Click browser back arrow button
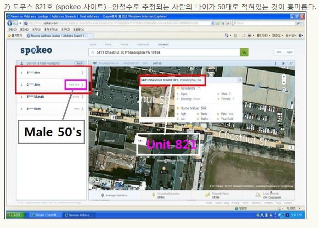Screen dimensions: 328x228 point(10,22)
